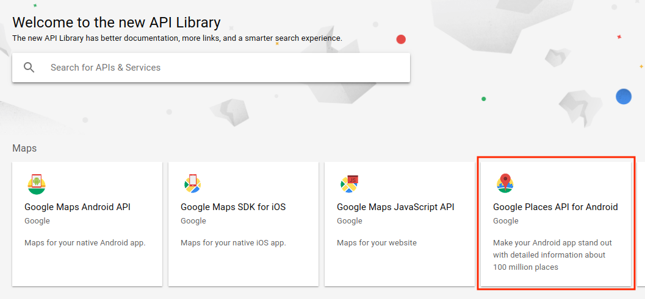Select the 'Maps for your website' description
The image size is (645, 299).
point(377,243)
